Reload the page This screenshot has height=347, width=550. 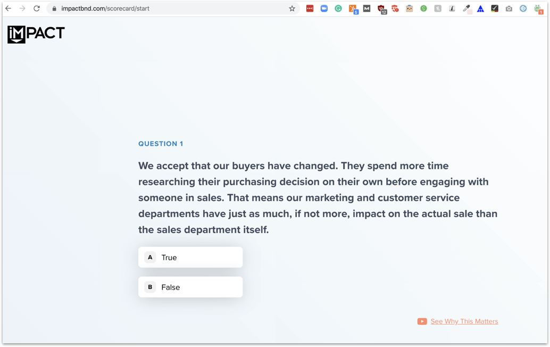coord(37,9)
